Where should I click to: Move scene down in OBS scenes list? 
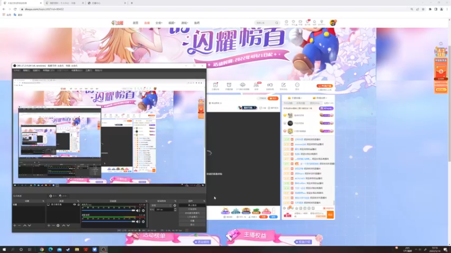(x=29, y=225)
